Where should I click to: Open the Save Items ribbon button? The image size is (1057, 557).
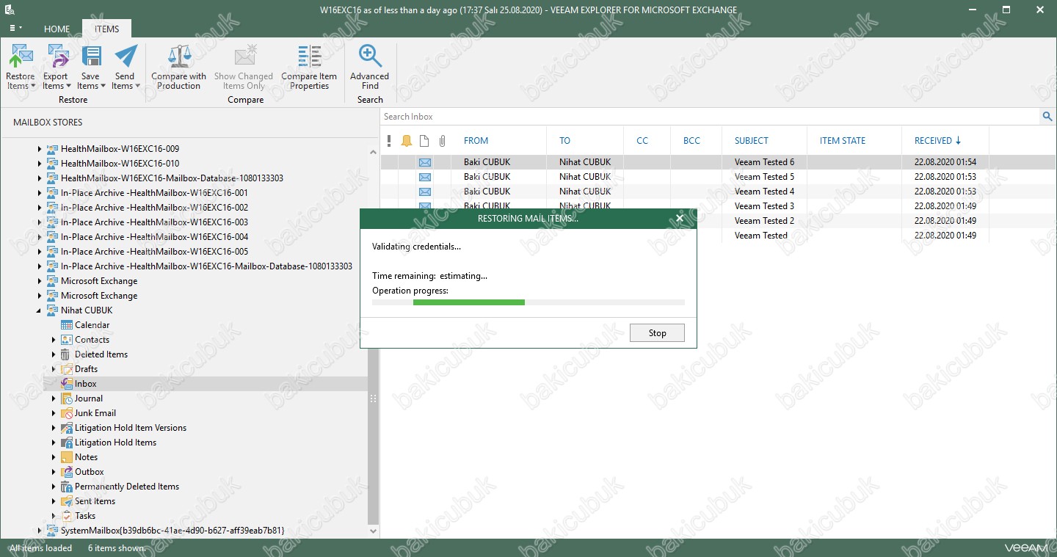(91, 68)
